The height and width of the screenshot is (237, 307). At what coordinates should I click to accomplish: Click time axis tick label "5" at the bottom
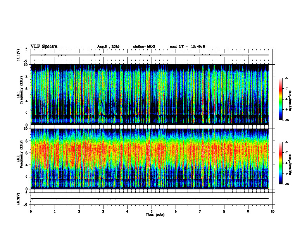tap(152, 211)
